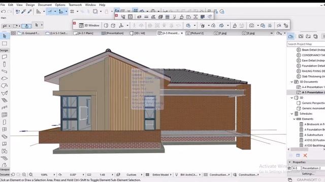Open the File menu
This screenshot has width=325, height=182.
pos(3,5)
